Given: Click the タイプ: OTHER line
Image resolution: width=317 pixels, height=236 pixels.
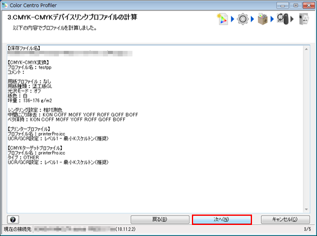Looking at the screenshot, I should click(23, 158).
